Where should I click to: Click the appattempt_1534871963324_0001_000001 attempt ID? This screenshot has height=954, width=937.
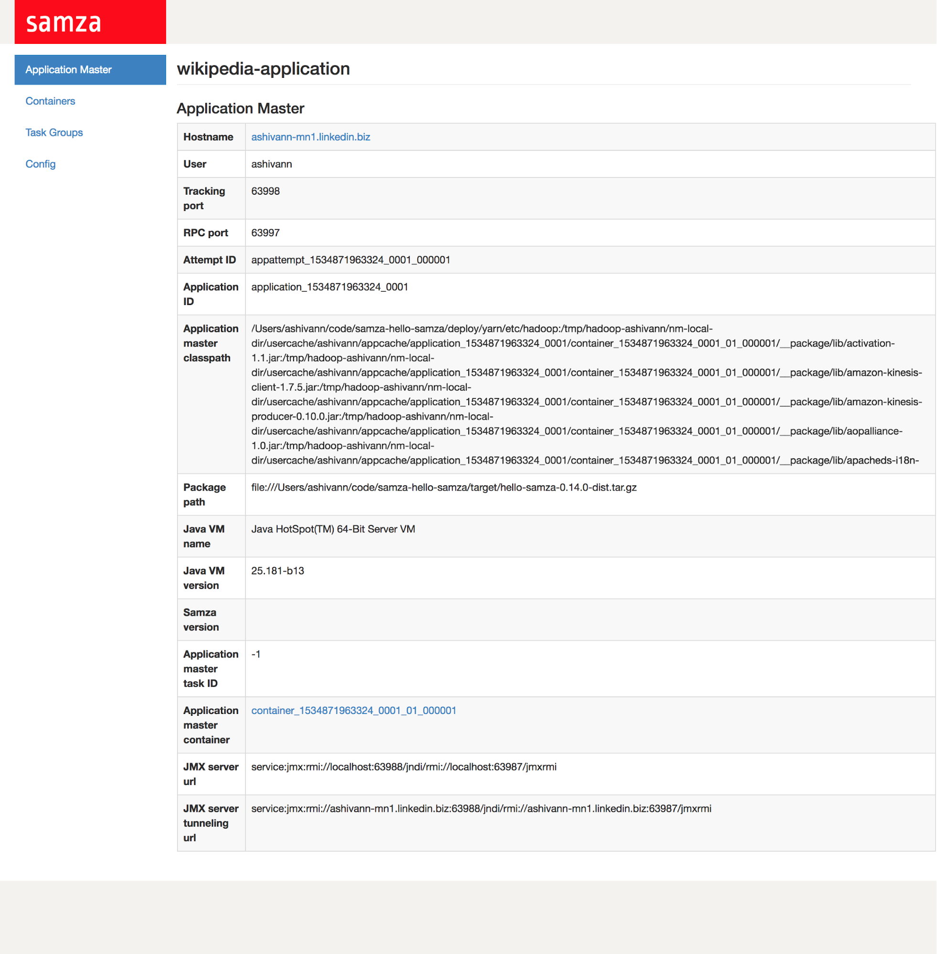(x=350, y=260)
